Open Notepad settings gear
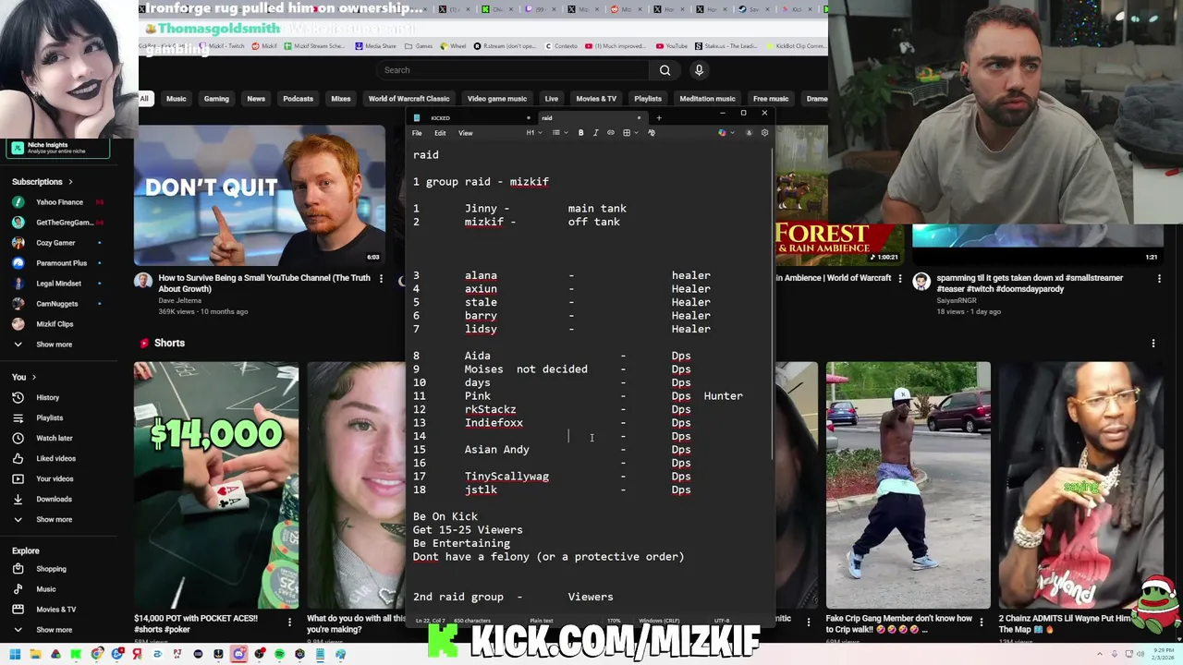 click(764, 133)
